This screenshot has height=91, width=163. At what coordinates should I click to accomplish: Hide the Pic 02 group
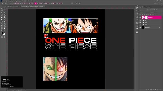(x=140, y=22)
